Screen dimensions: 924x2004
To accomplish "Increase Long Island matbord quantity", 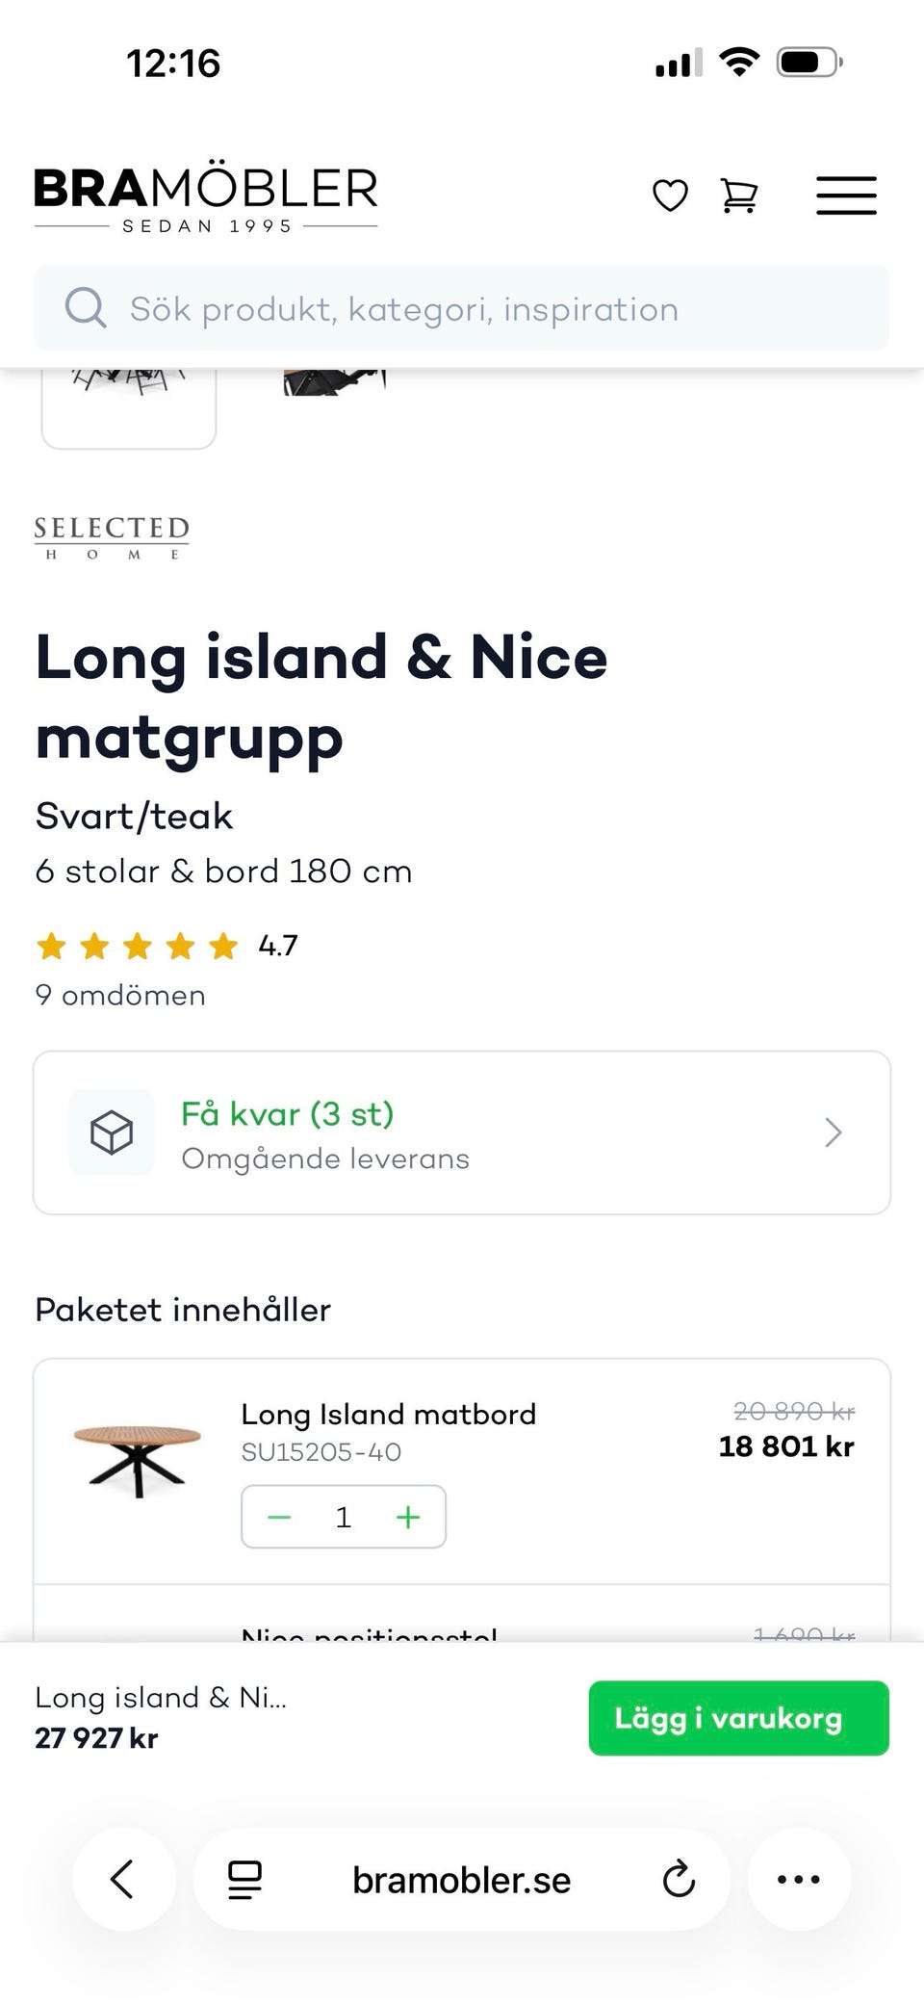I will 408,1518.
